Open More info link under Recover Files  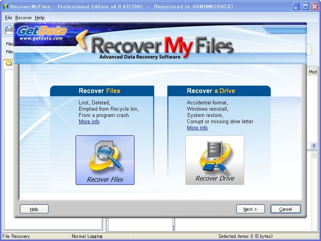pyautogui.click(x=89, y=122)
